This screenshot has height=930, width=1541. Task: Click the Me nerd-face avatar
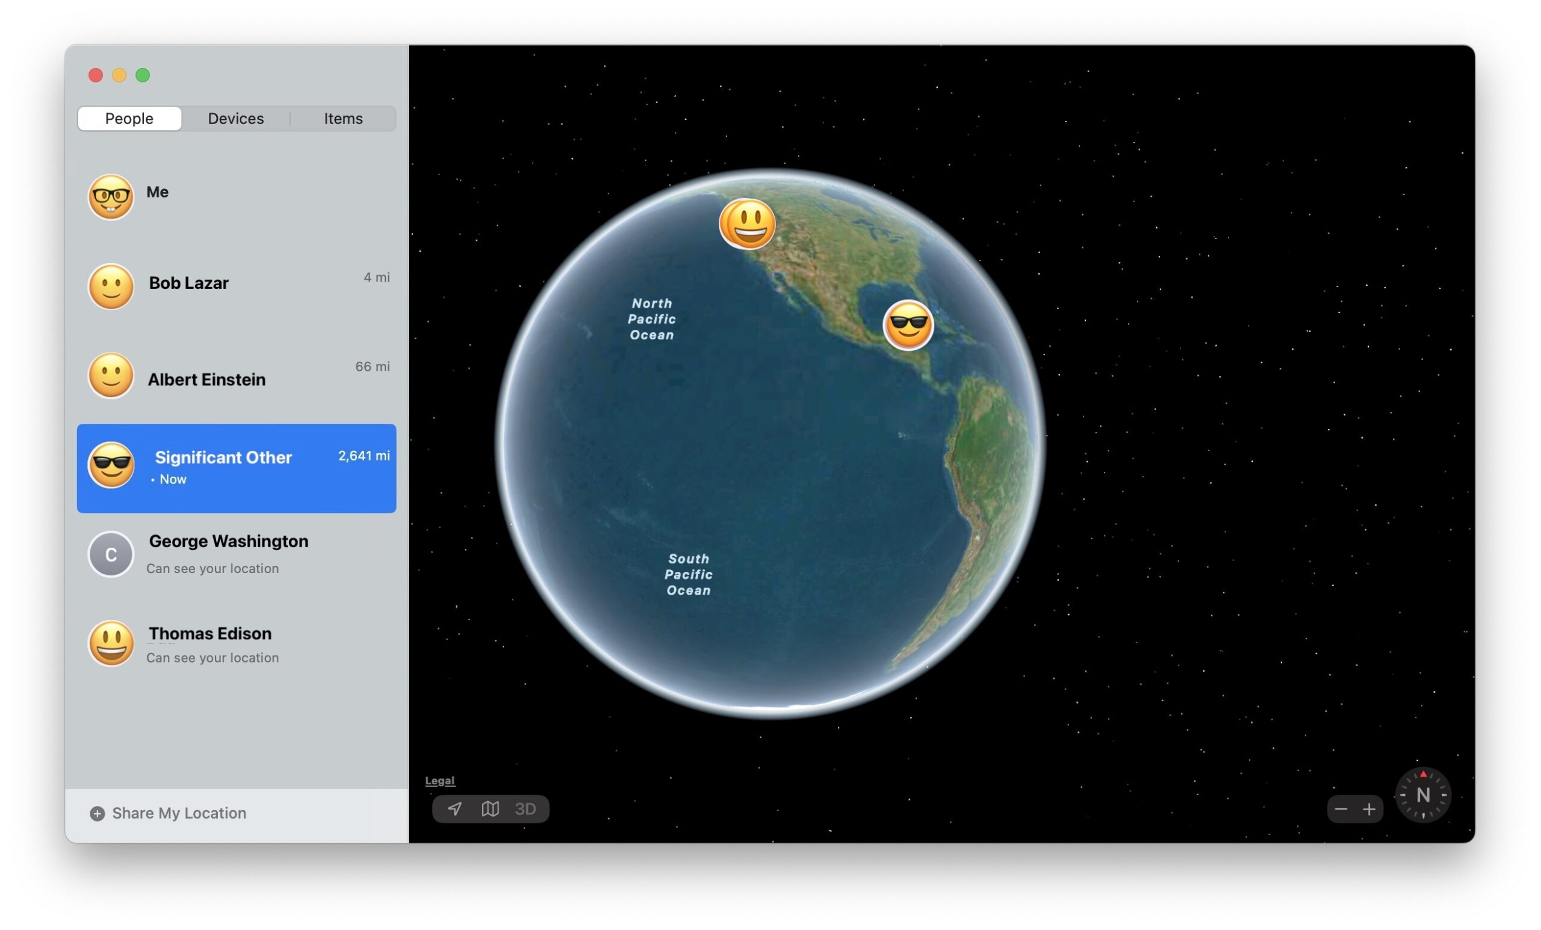(x=111, y=197)
